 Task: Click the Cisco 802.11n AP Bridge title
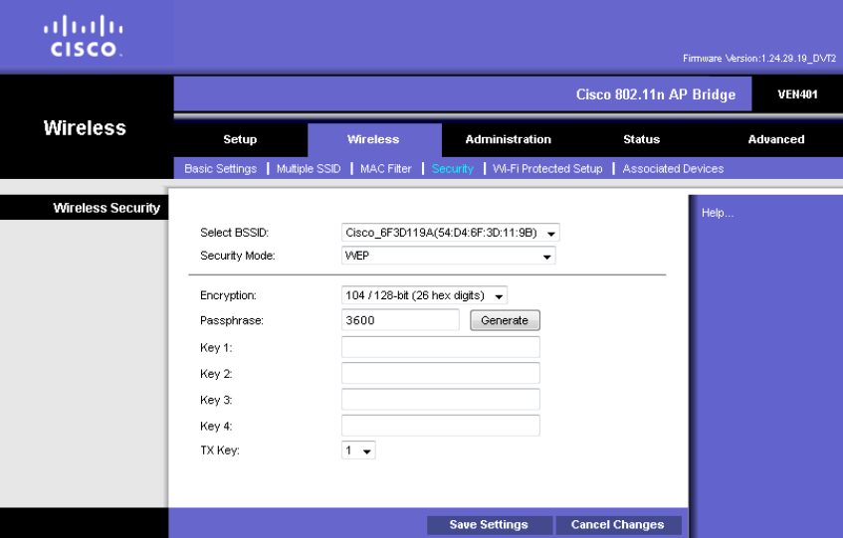(656, 94)
